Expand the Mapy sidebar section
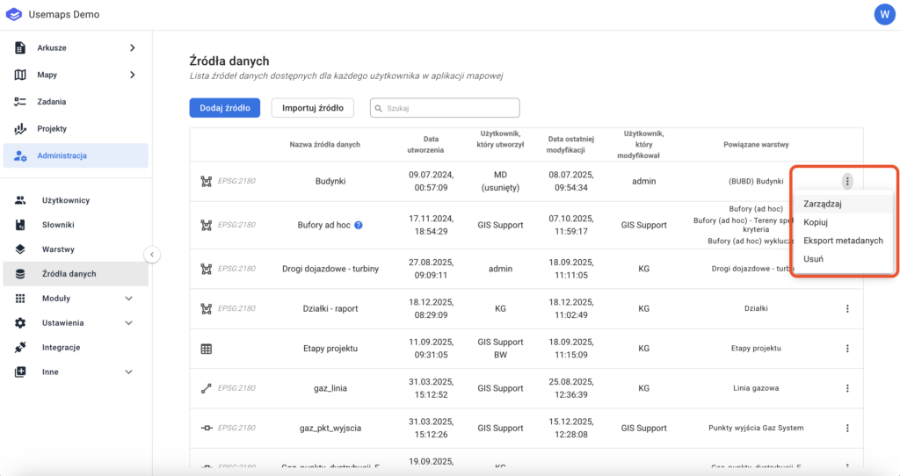 (x=132, y=75)
